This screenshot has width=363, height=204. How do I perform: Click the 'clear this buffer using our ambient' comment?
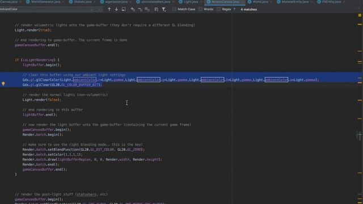click(74, 75)
